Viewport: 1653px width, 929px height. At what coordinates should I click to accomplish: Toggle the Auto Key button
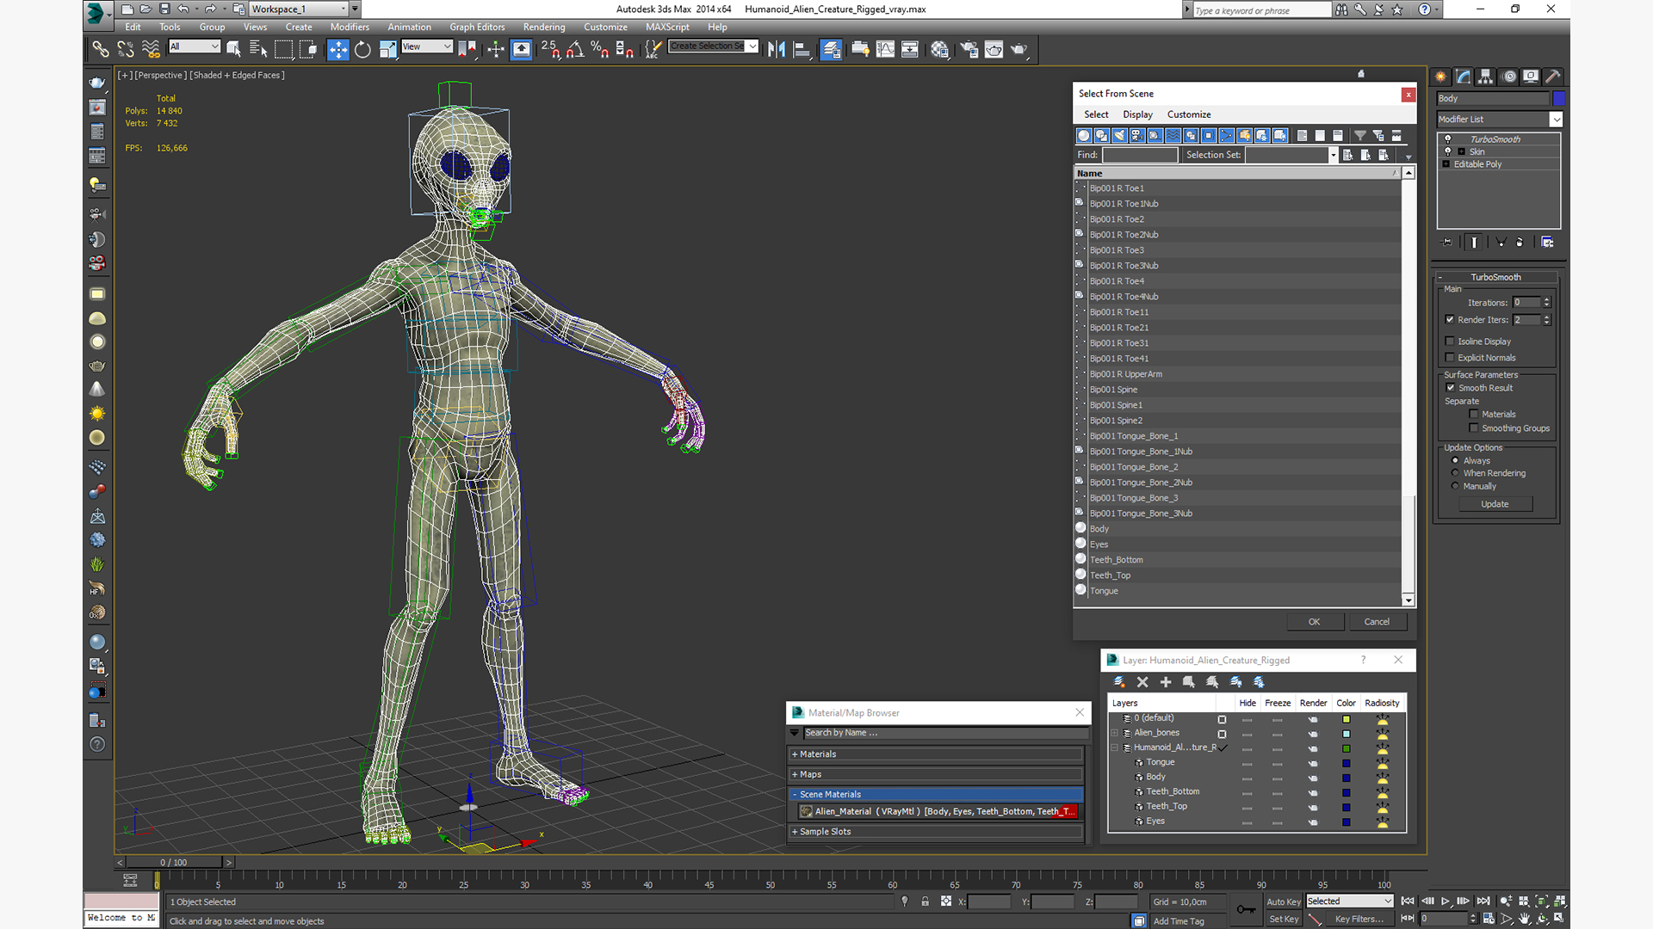click(x=1284, y=901)
